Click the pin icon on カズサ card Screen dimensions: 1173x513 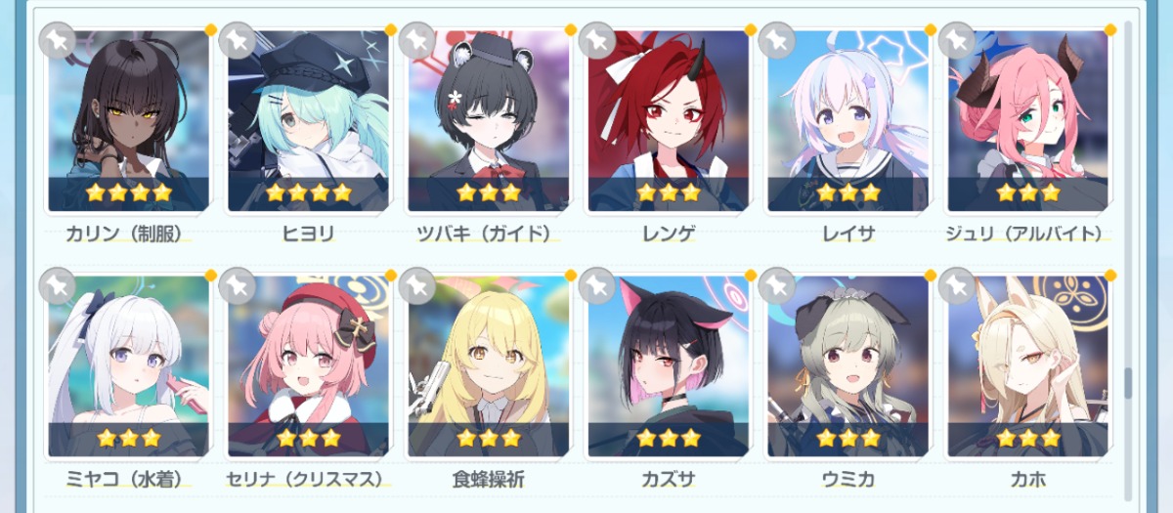click(597, 285)
